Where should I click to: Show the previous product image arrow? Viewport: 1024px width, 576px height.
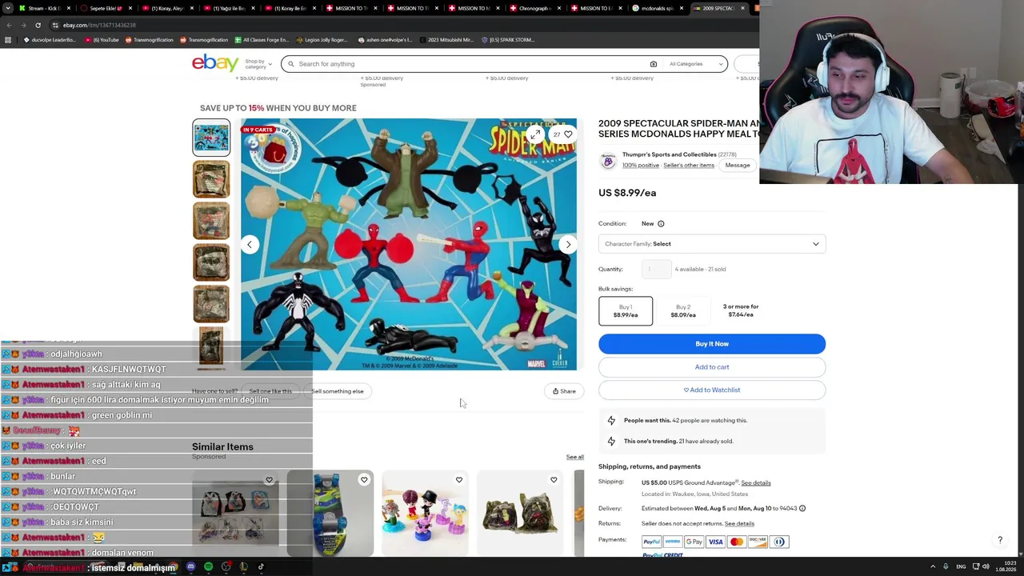coord(250,244)
